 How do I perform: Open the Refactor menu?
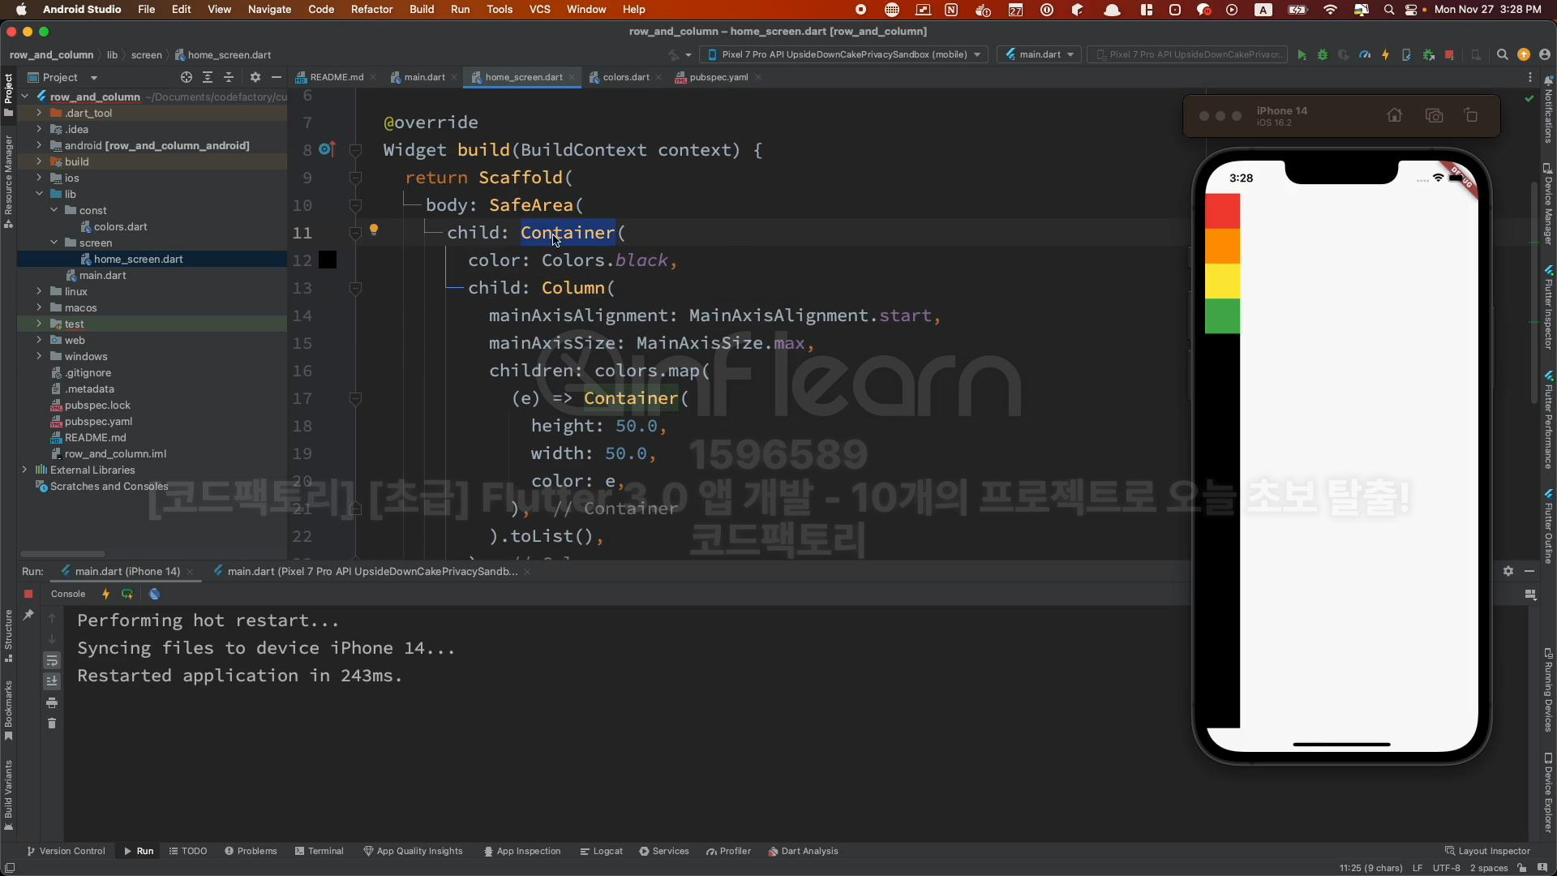click(371, 10)
